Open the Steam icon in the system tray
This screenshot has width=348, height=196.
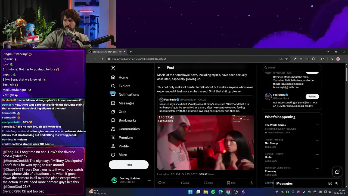point(304,192)
